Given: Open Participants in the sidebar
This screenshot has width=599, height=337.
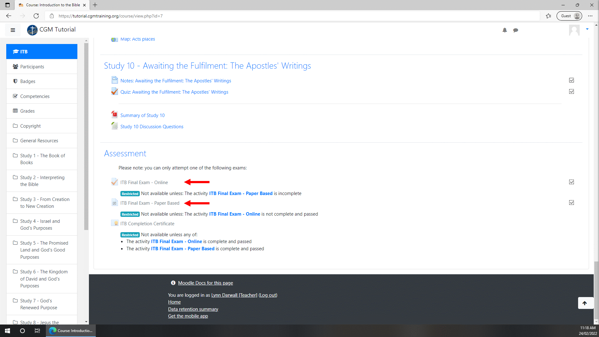Looking at the screenshot, I should click(42, 66).
